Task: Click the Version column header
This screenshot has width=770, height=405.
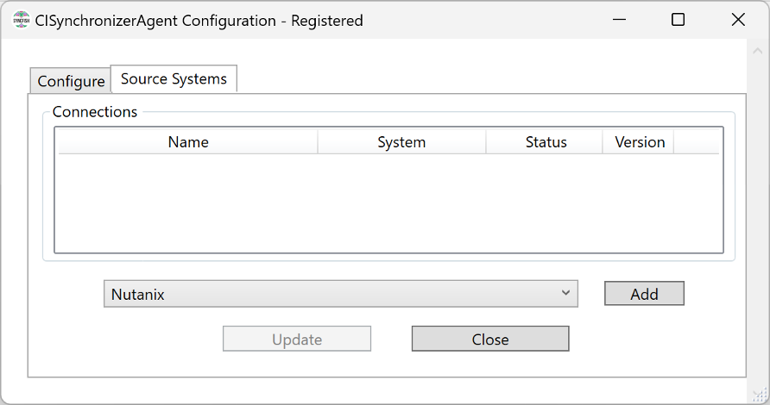Action: [639, 141]
